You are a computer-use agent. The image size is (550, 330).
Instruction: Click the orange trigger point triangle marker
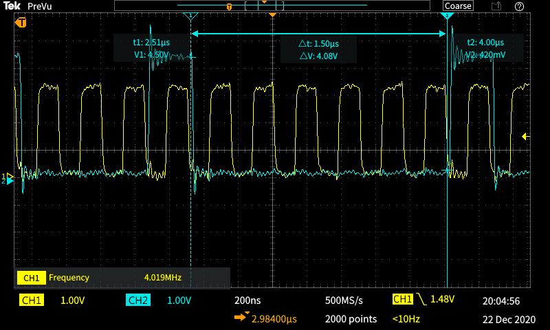pyautogui.click(x=273, y=15)
